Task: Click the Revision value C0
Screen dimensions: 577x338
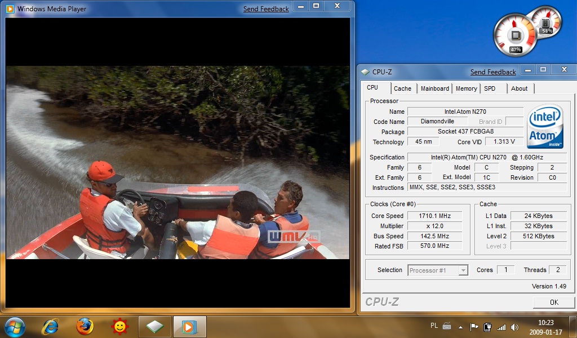Action: 552,177
